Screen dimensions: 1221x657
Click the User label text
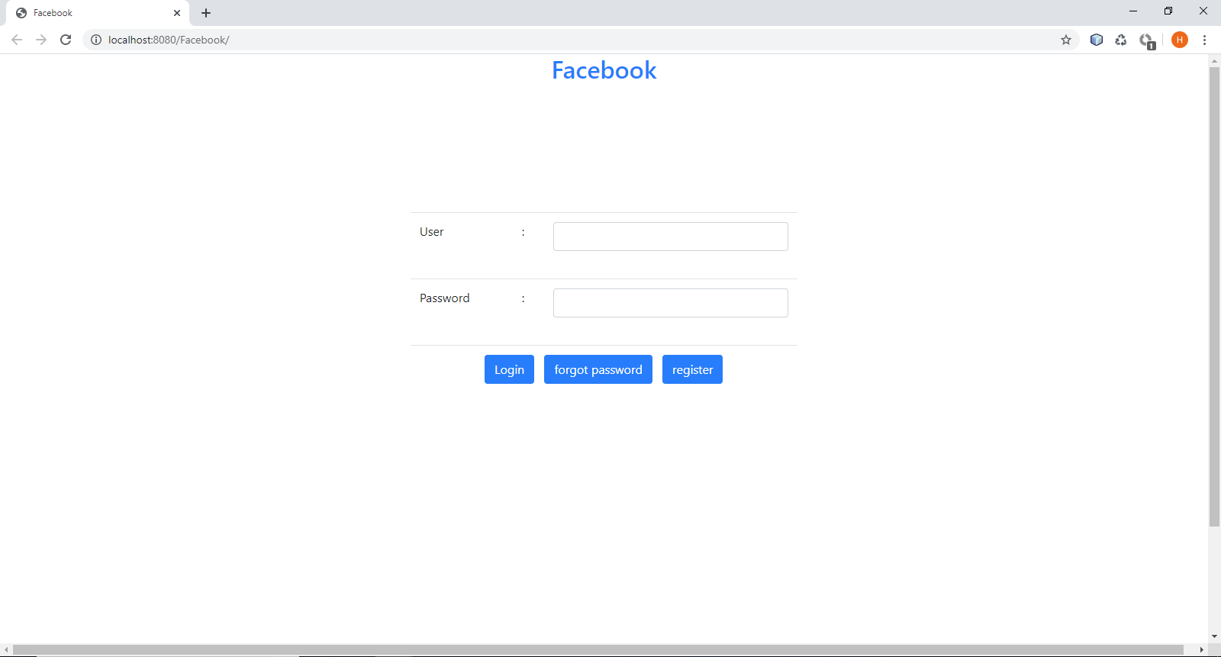tap(432, 232)
